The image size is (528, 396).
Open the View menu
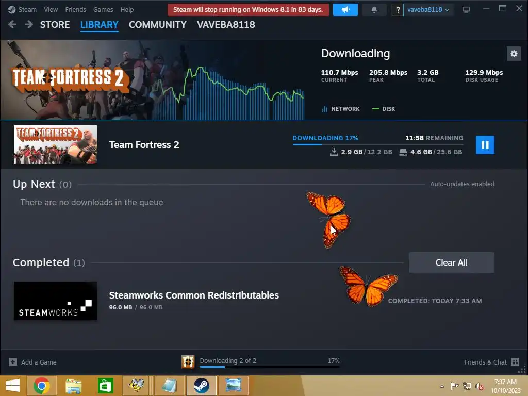(51, 9)
